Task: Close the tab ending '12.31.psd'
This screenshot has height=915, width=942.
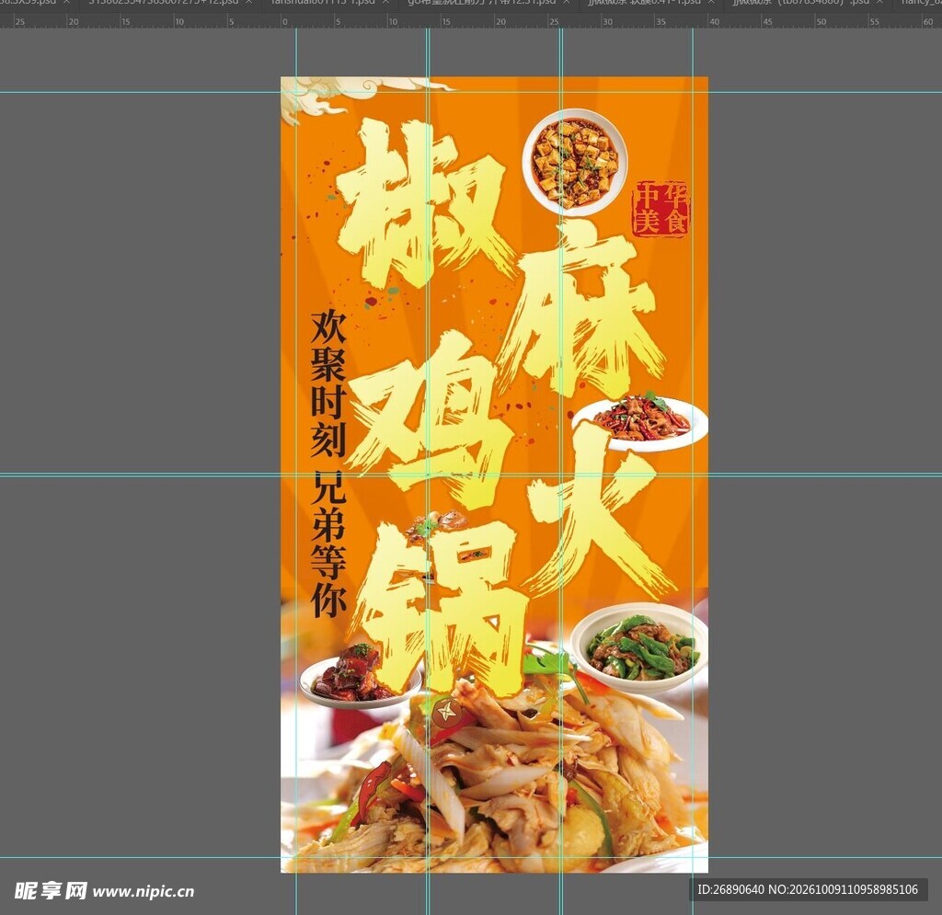Action: coord(567,2)
